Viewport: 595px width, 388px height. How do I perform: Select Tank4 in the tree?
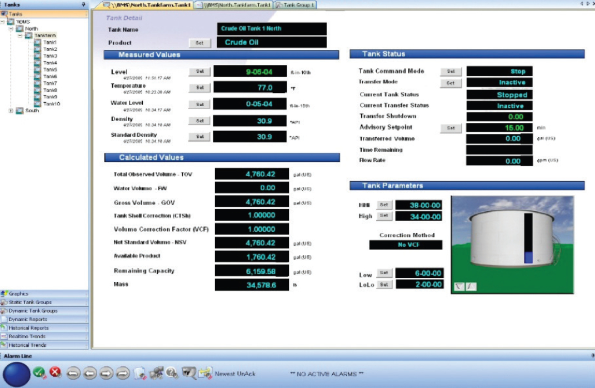50,63
